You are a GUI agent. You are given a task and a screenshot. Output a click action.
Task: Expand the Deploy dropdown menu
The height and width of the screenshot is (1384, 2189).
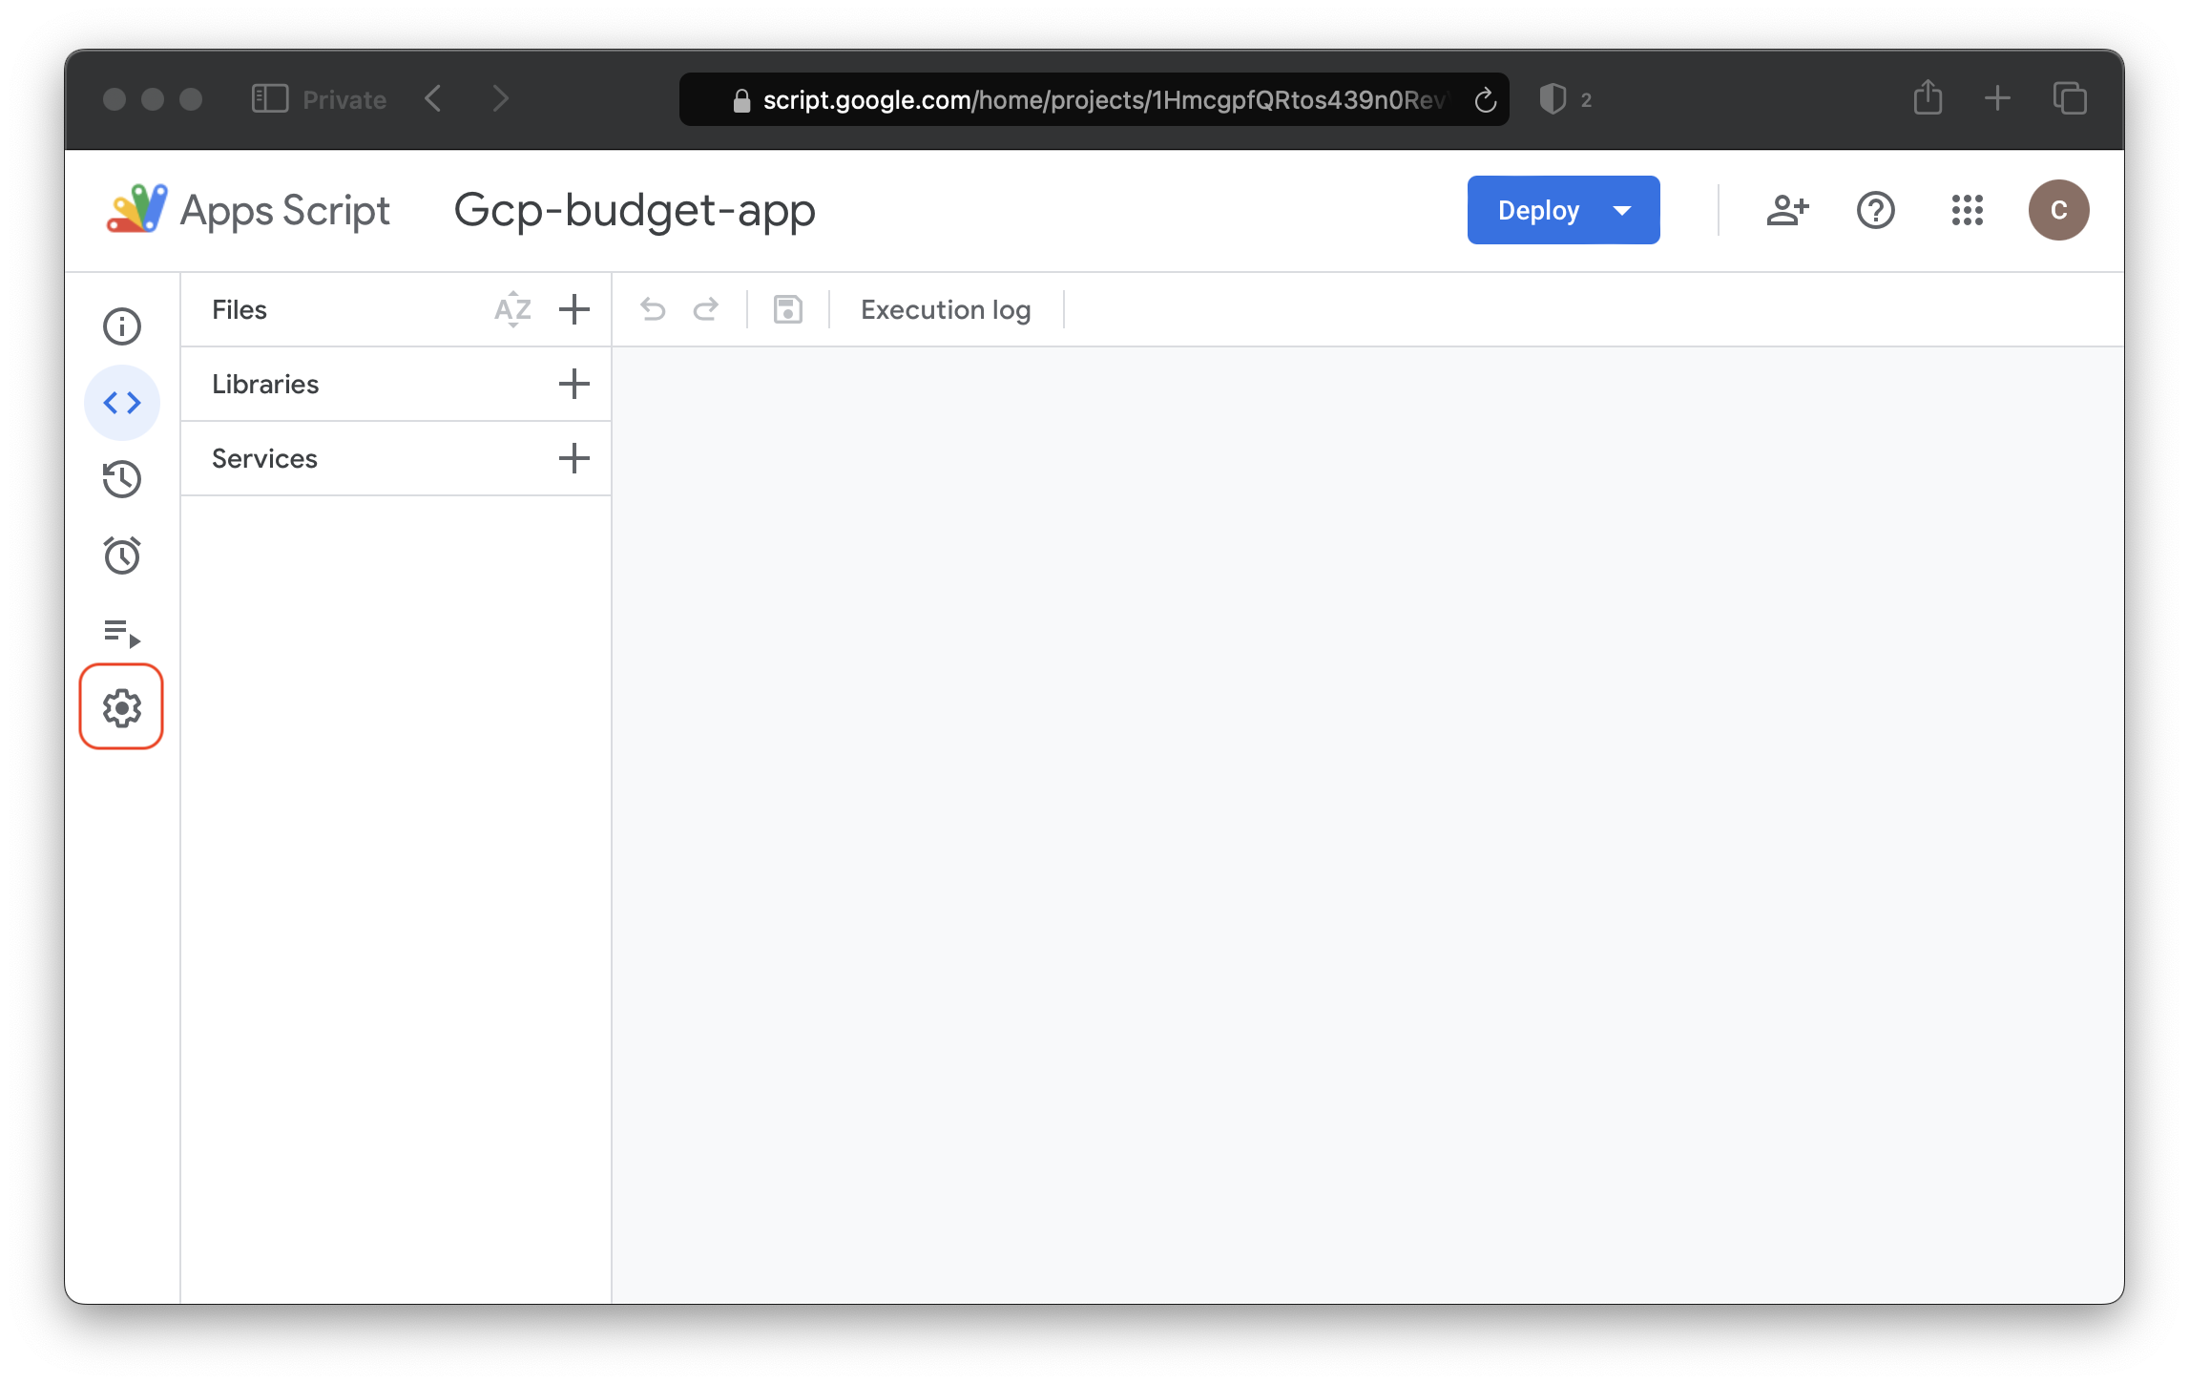click(x=1621, y=210)
